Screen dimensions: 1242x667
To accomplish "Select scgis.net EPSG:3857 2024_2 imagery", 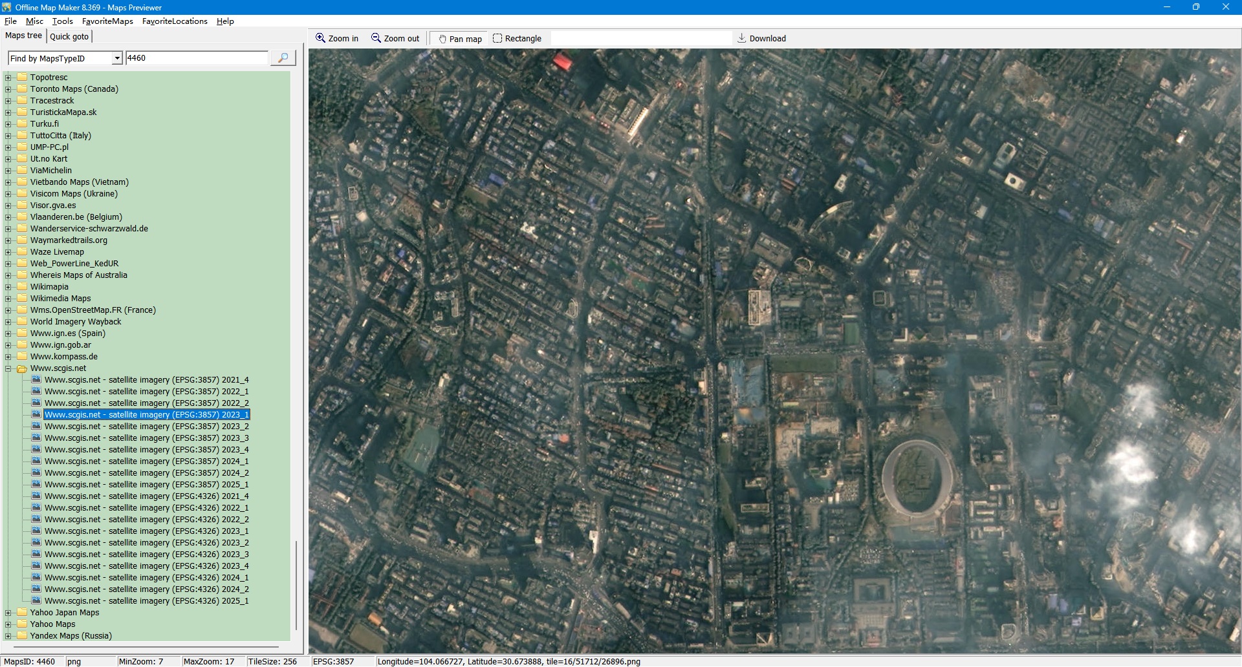I will click(x=146, y=473).
